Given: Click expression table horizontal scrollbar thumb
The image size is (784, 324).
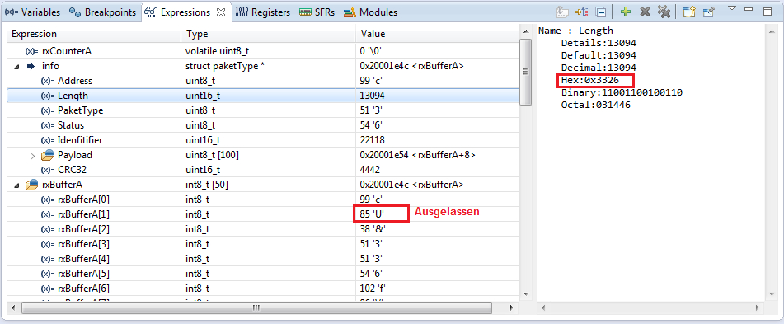Looking at the screenshot, I should pos(256,308).
